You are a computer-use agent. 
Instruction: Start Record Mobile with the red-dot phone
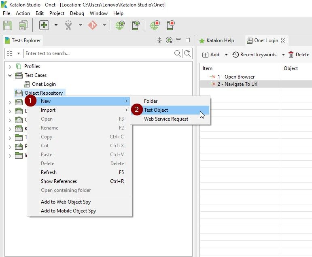click(171, 25)
